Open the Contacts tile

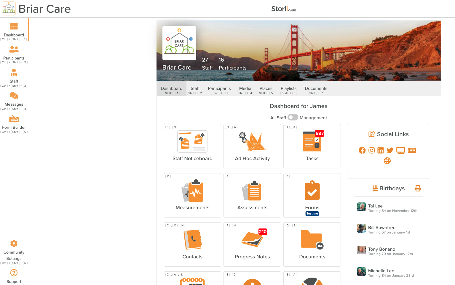coord(192,244)
